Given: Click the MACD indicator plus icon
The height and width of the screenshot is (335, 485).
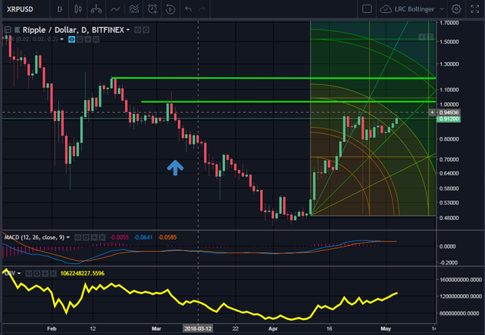Looking at the screenshot, I should pos(94,237).
